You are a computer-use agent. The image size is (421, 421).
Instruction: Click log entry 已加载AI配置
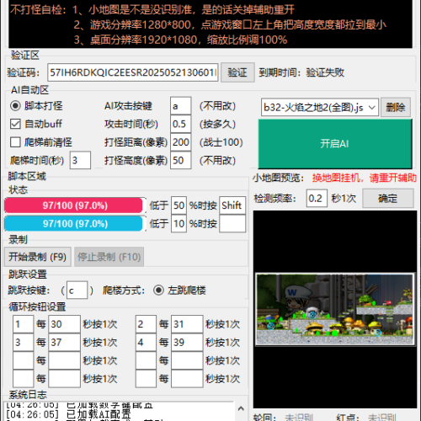tap(69, 414)
